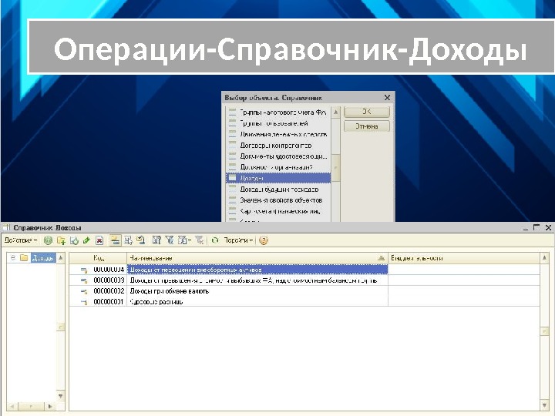This screenshot has height=416, width=555.
Task: Disable filter greyed funnel icon
Action: tap(200, 240)
